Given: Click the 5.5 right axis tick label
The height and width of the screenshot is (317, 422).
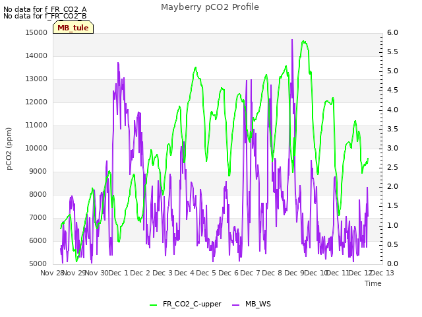Looking at the screenshot, I should tap(392, 52).
